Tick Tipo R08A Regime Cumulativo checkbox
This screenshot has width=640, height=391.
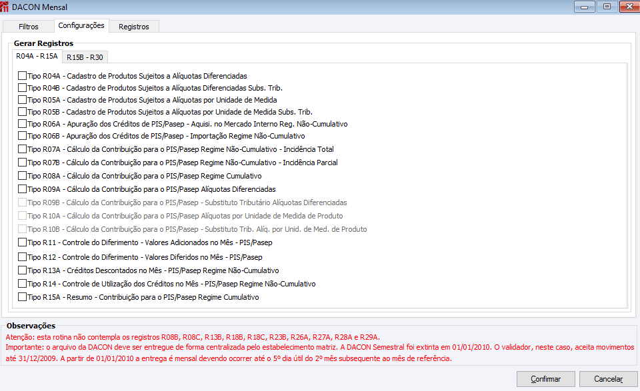[x=23, y=176]
